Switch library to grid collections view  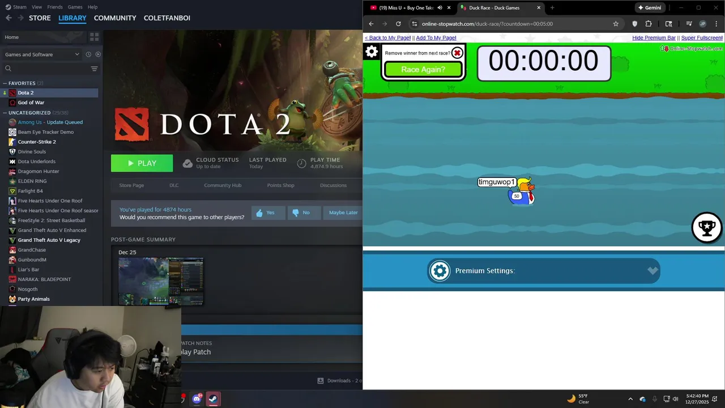pos(94,37)
